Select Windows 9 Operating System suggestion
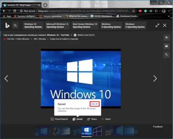This screenshot has height=139, width=173. coord(135,25)
